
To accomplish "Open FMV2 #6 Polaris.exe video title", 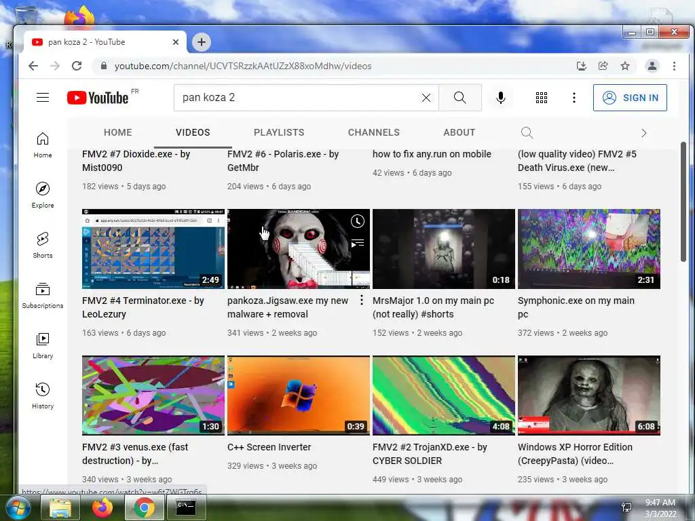I will pyautogui.click(x=283, y=161).
